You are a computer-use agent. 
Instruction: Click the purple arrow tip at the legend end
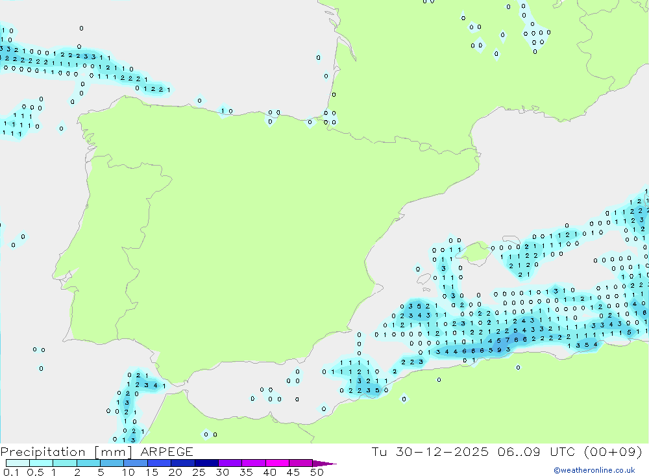(x=325, y=464)
